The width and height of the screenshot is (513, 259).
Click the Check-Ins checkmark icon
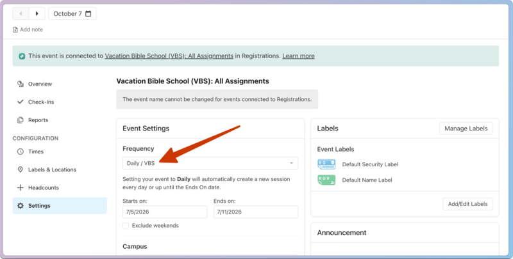(x=21, y=102)
